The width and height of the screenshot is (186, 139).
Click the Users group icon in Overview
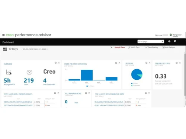click(29, 72)
